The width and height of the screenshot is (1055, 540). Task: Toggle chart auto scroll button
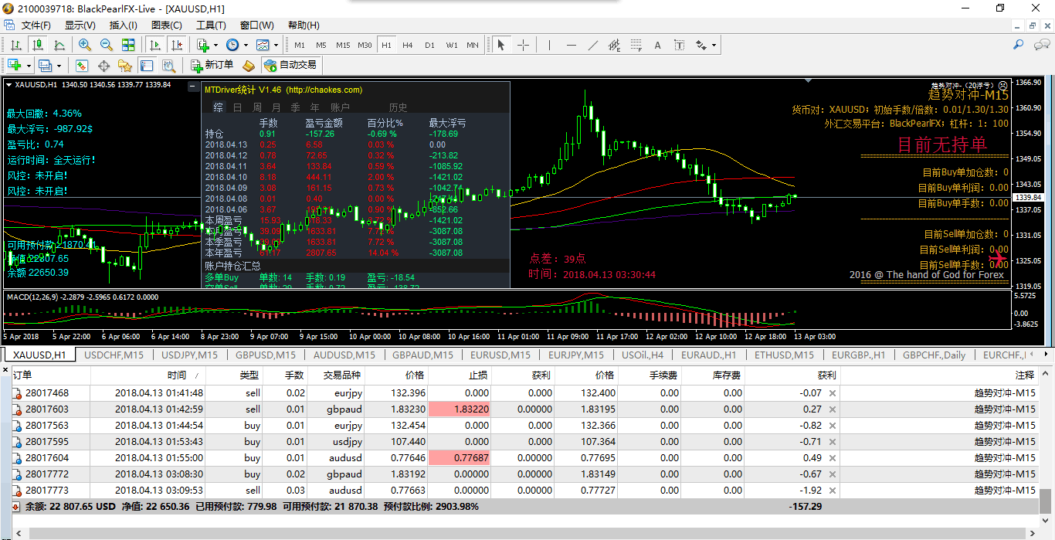pos(154,45)
